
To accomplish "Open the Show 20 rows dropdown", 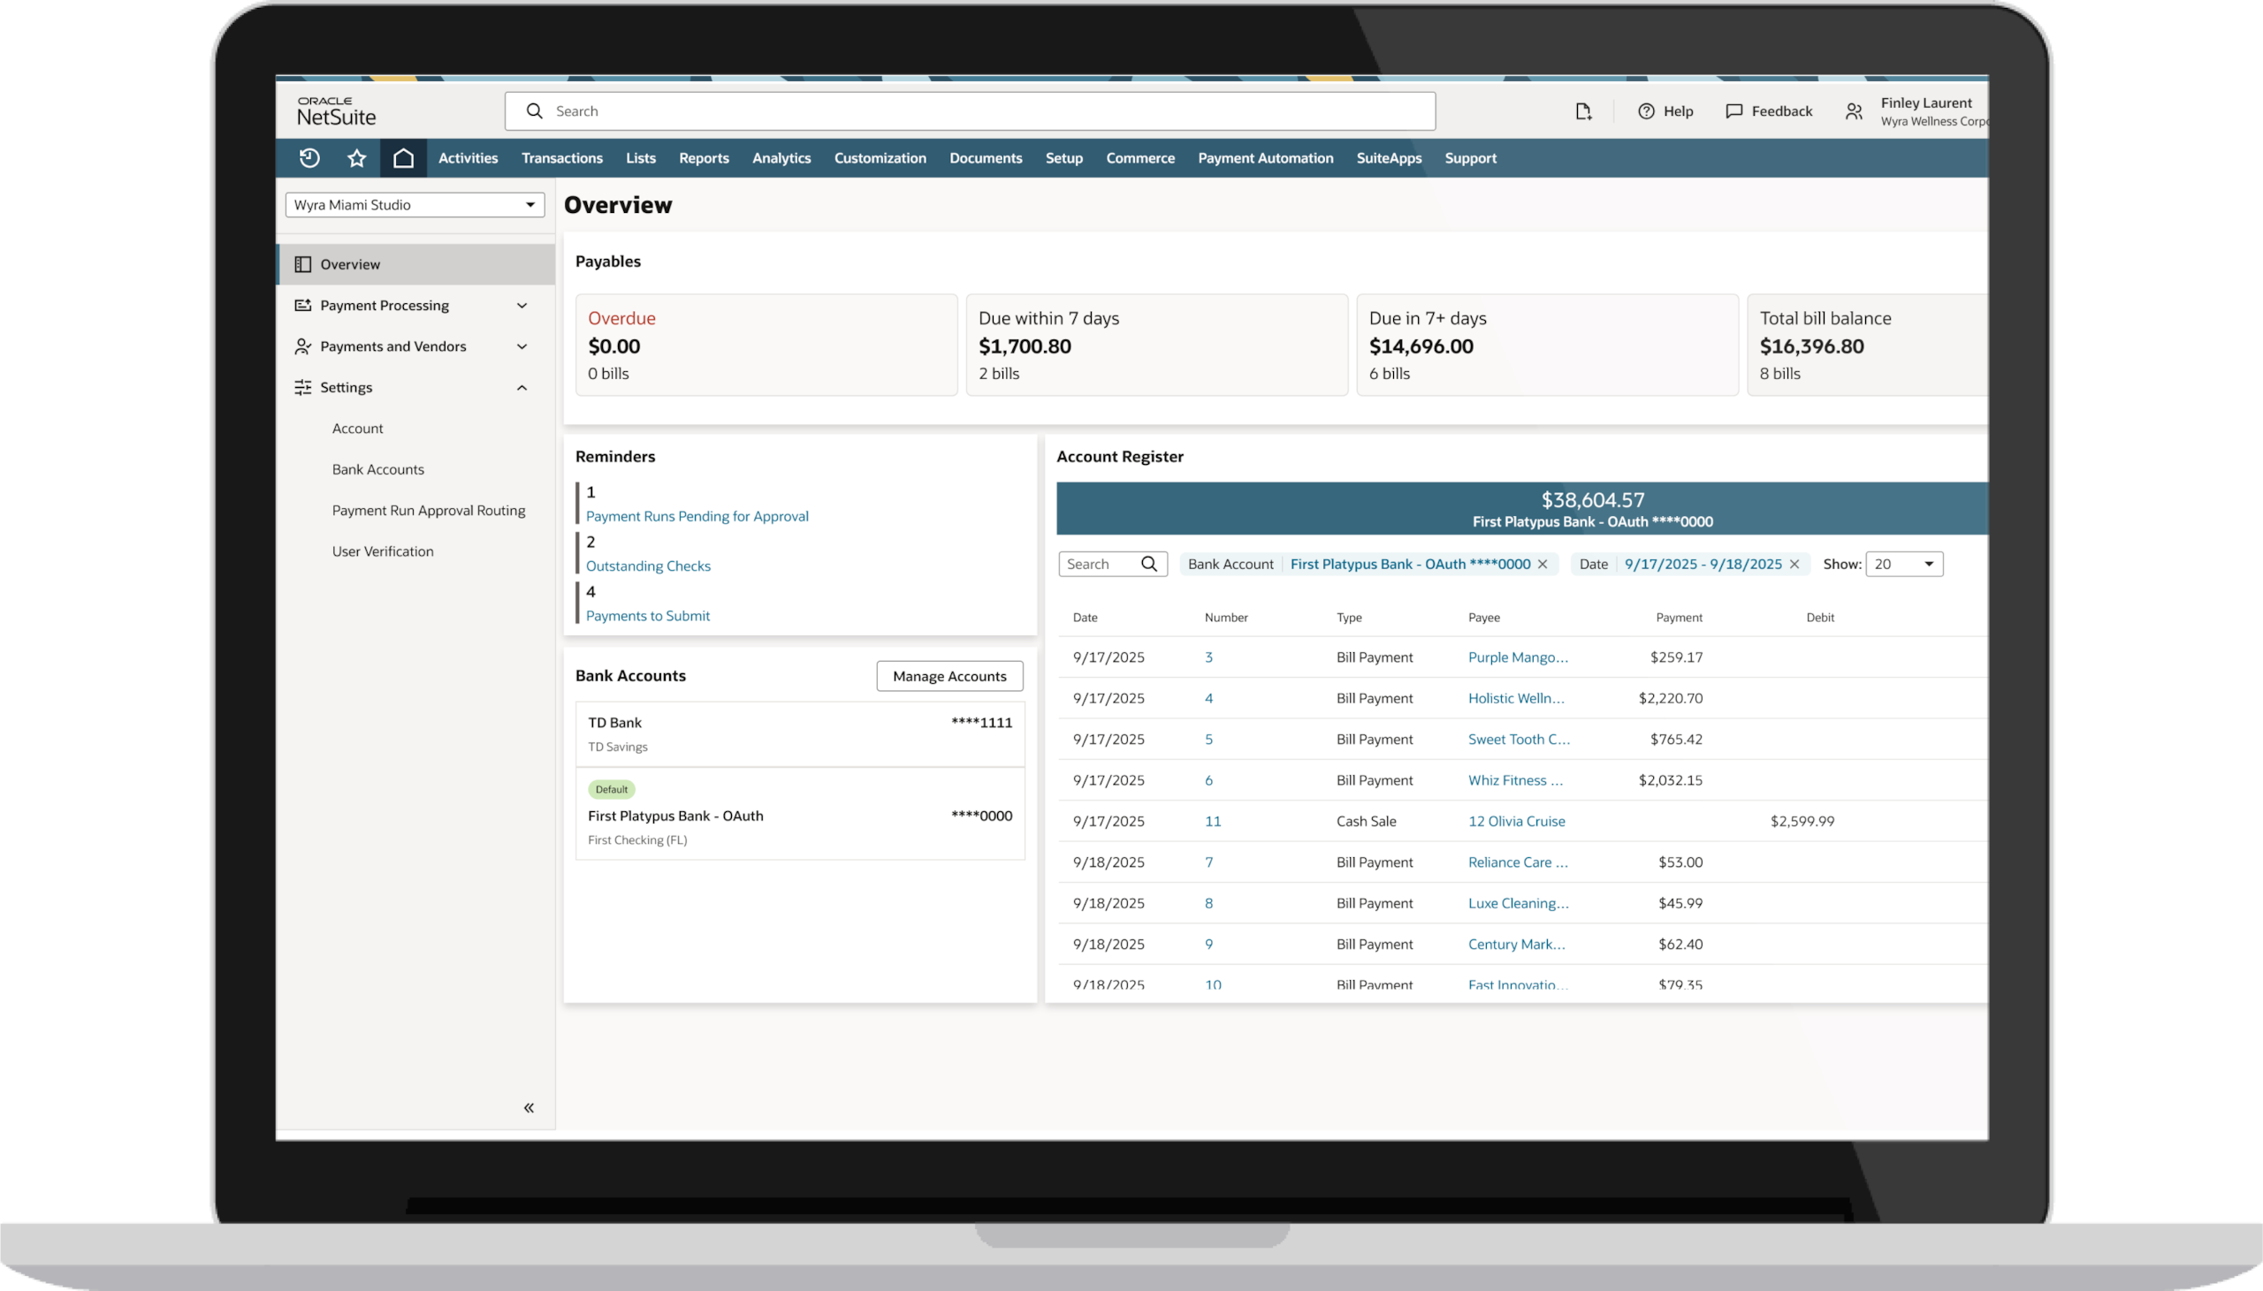I will (x=1904, y=564).
